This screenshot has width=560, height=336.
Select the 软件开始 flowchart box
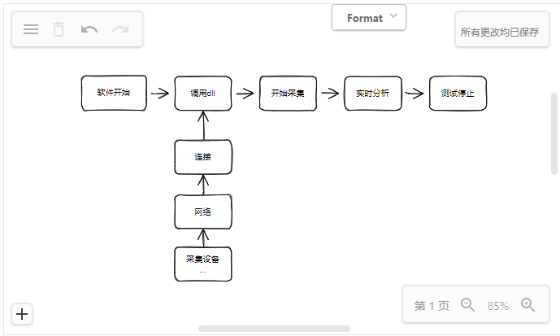point(114,93)
